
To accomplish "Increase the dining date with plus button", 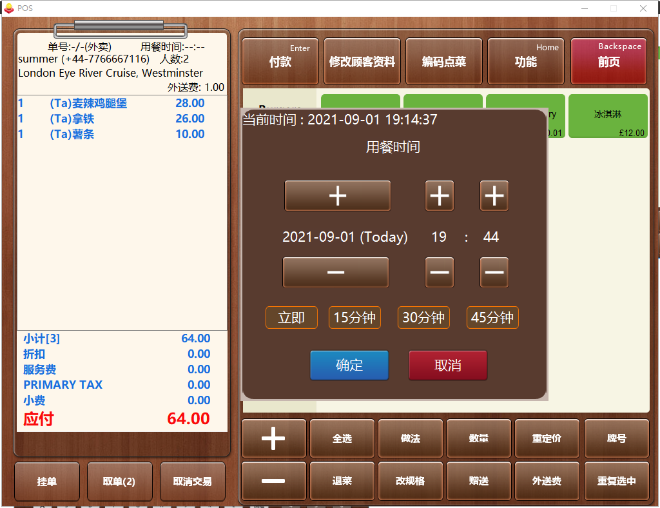I will click(x=337, y=196).
